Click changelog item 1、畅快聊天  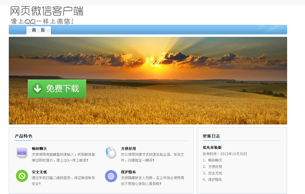212,160
